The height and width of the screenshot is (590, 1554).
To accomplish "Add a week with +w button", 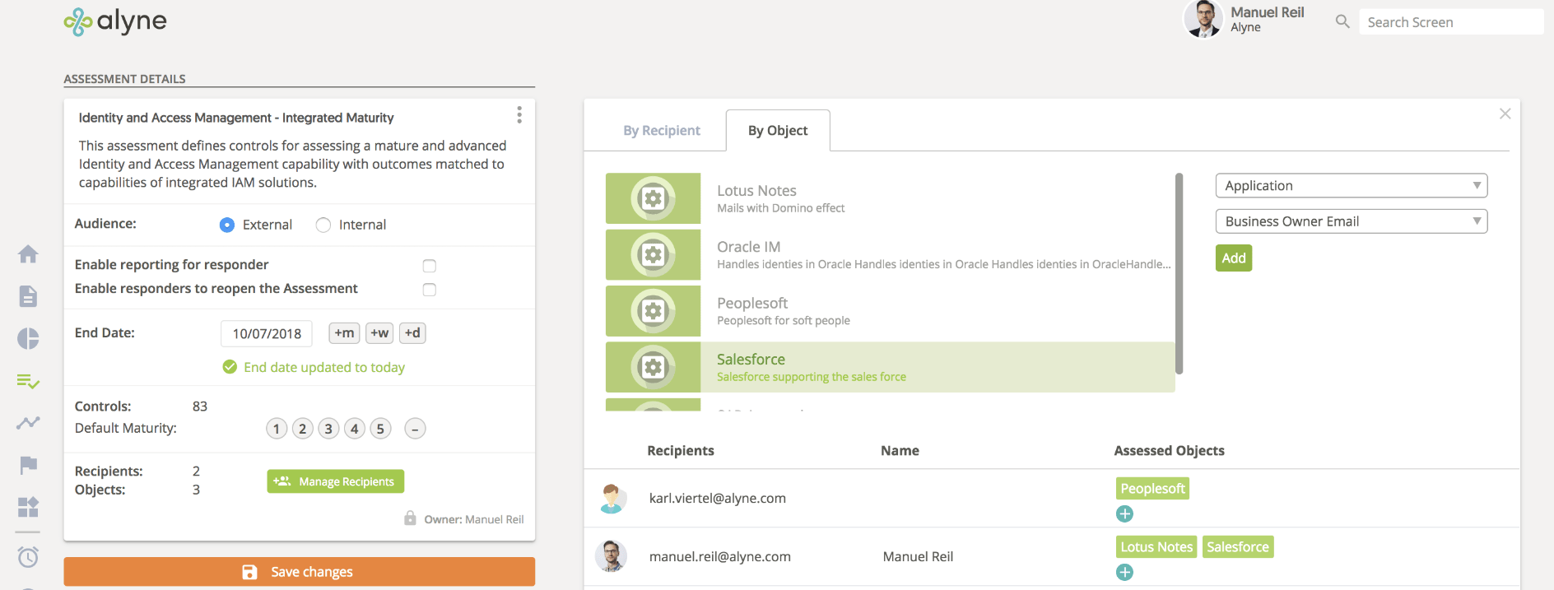I will (x=379, y=333).
